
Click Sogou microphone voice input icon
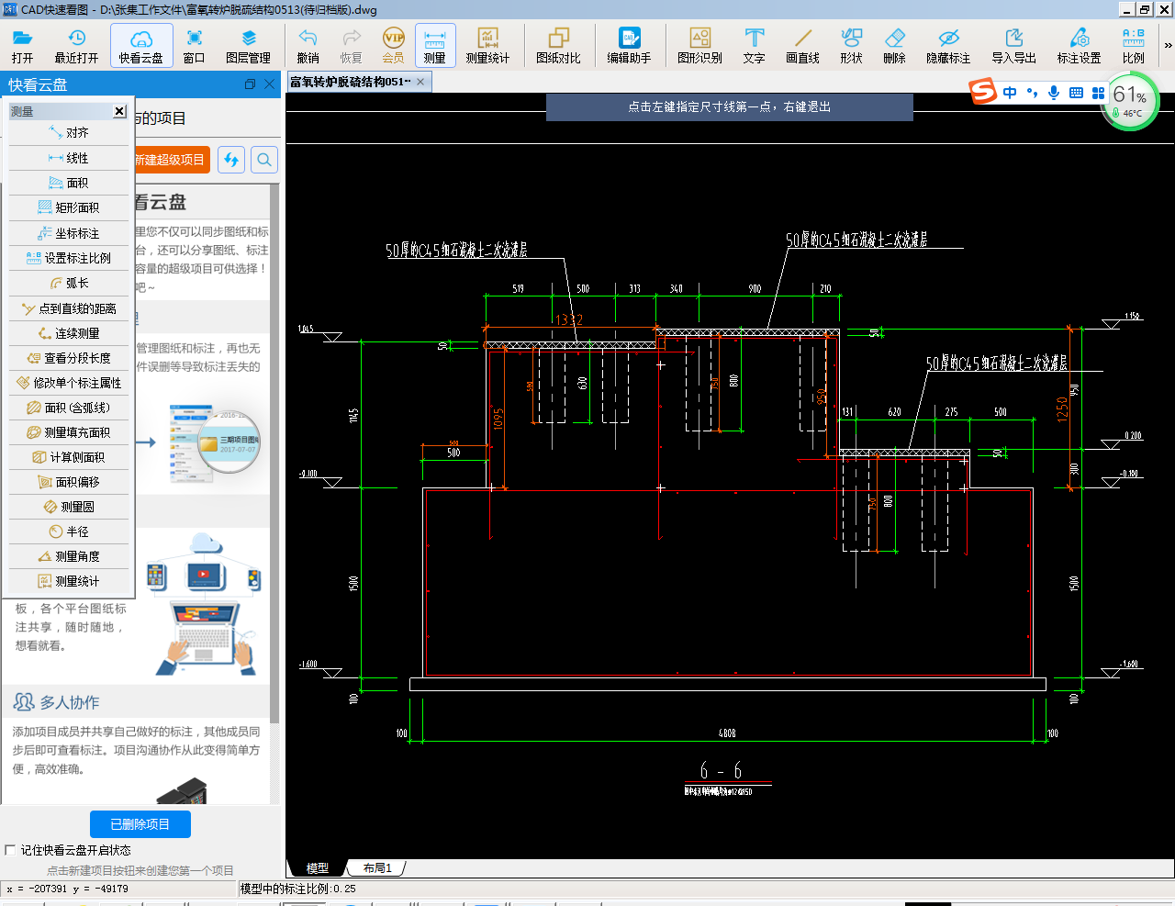1054,93
